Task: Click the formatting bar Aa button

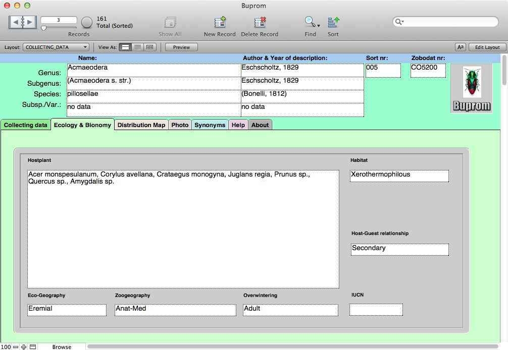Action: [460, 47]
